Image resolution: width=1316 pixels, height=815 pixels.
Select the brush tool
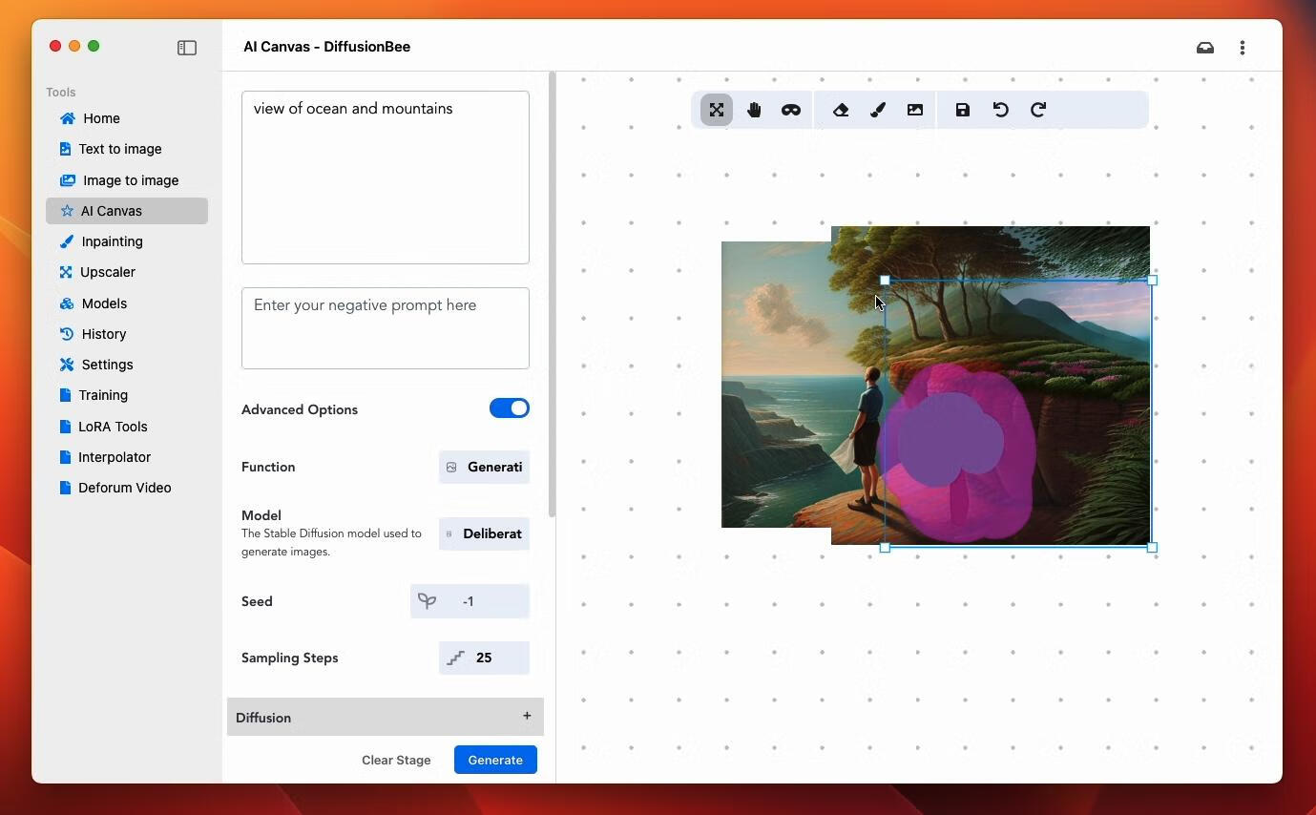point(877,109)
